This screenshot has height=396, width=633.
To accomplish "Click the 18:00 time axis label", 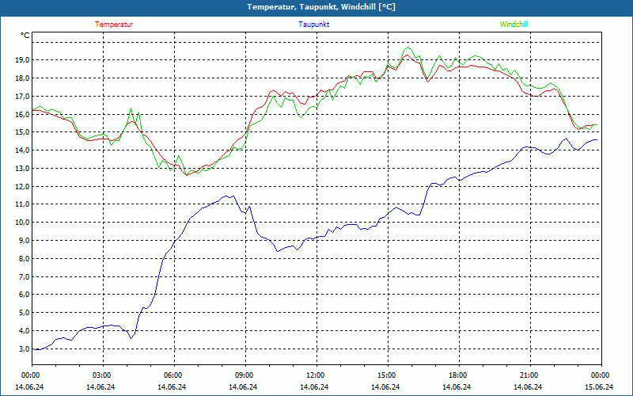I will [x=458, y=375].
